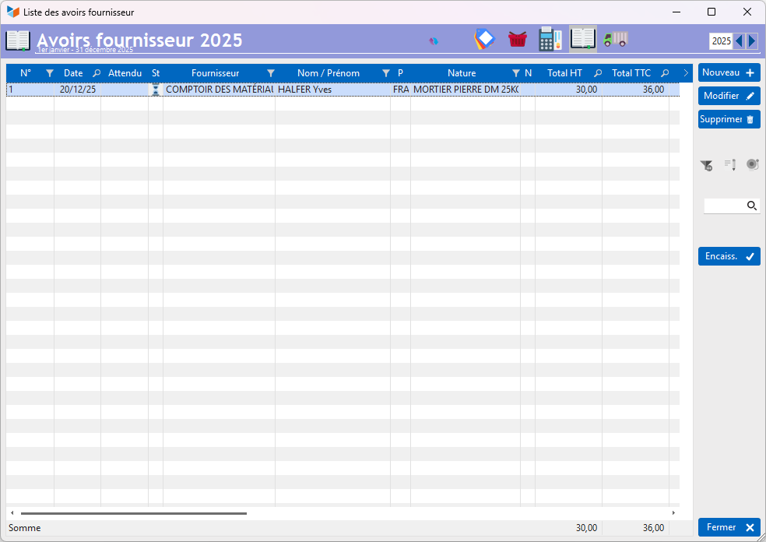This screenshot has height=542, width=766.
Task: Advance to the next year arrow
Action: click(x=751, y=40)
